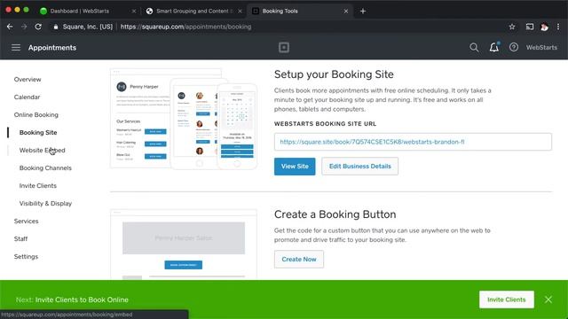Screen dimensions: 568x319
Task: Close the Smart Grouping tab
Action: pos(240,12)
